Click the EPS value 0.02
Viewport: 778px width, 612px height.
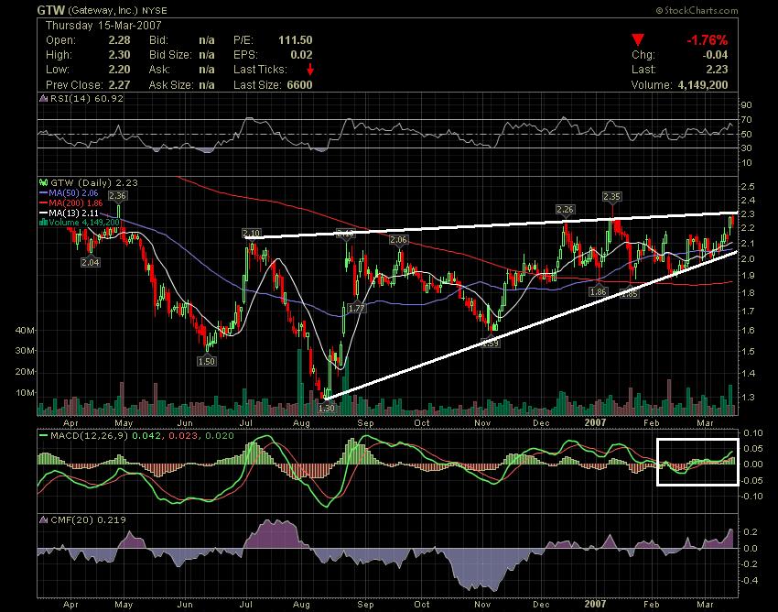click(x=302, y=55)
